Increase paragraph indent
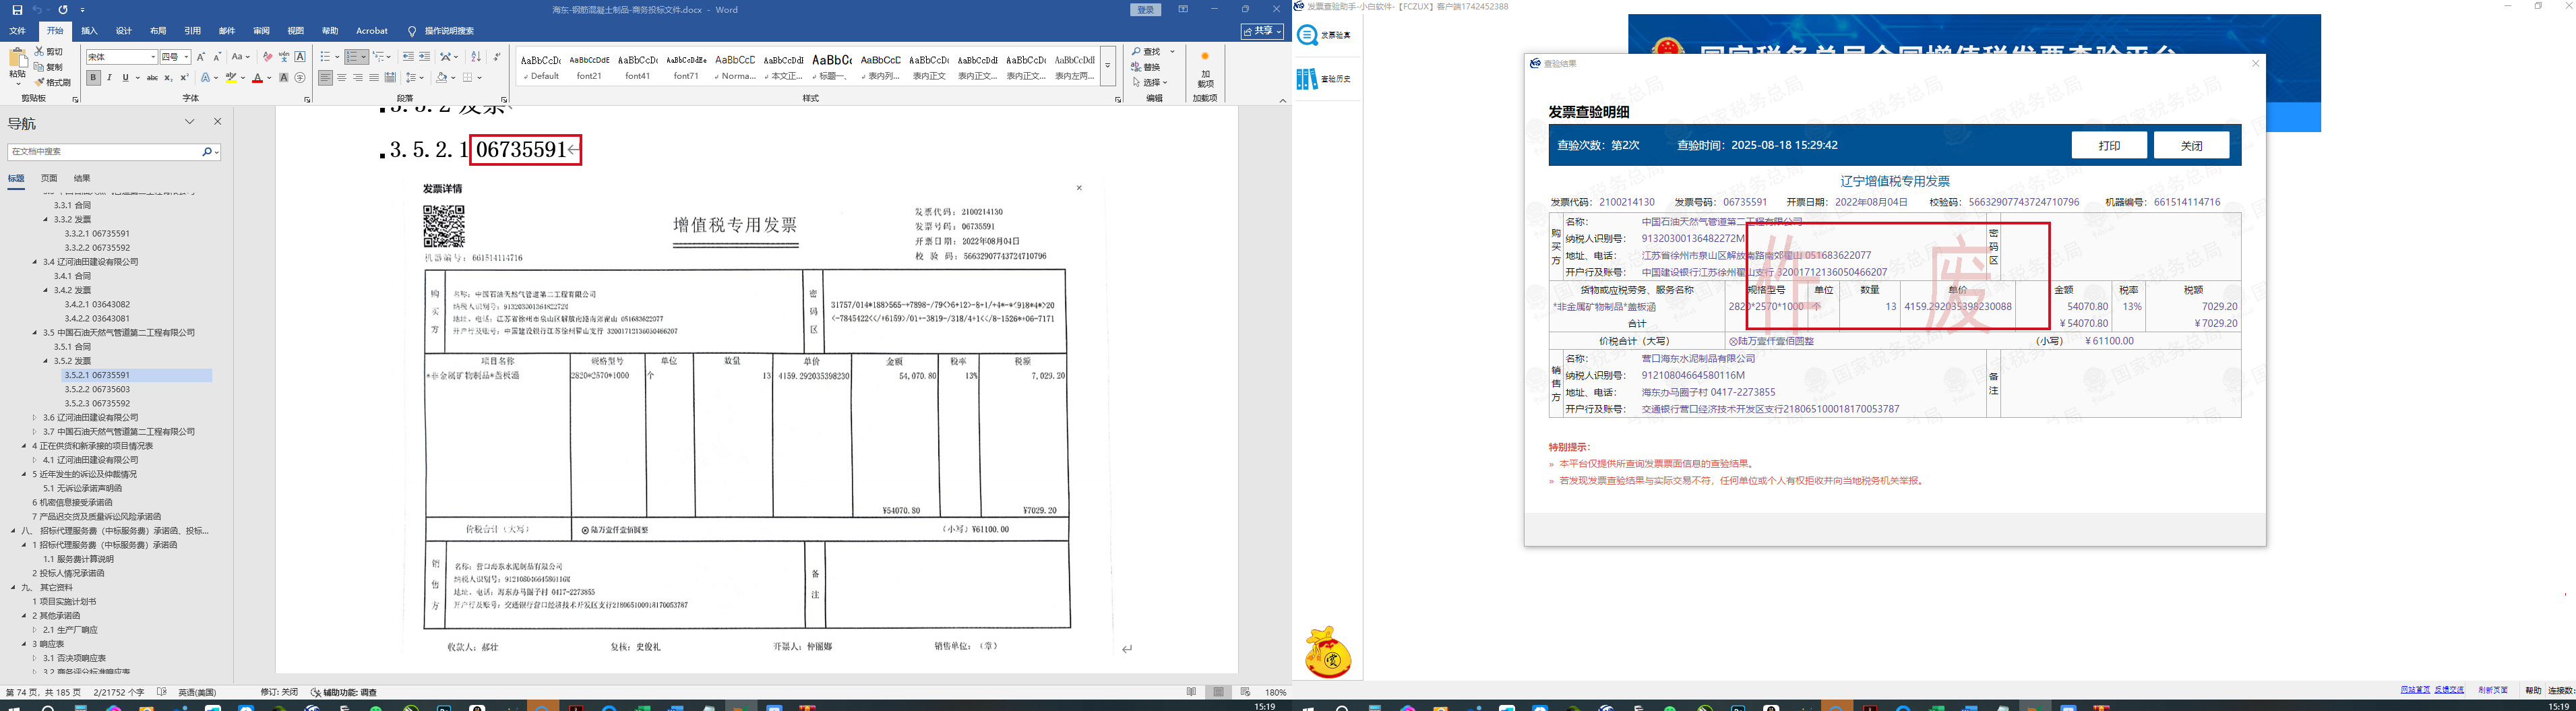 (425, 57)
